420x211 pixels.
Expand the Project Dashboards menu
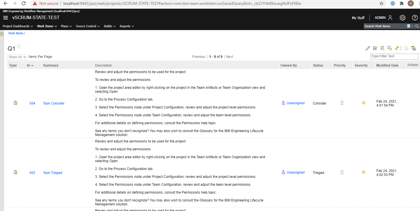[18, 26]
